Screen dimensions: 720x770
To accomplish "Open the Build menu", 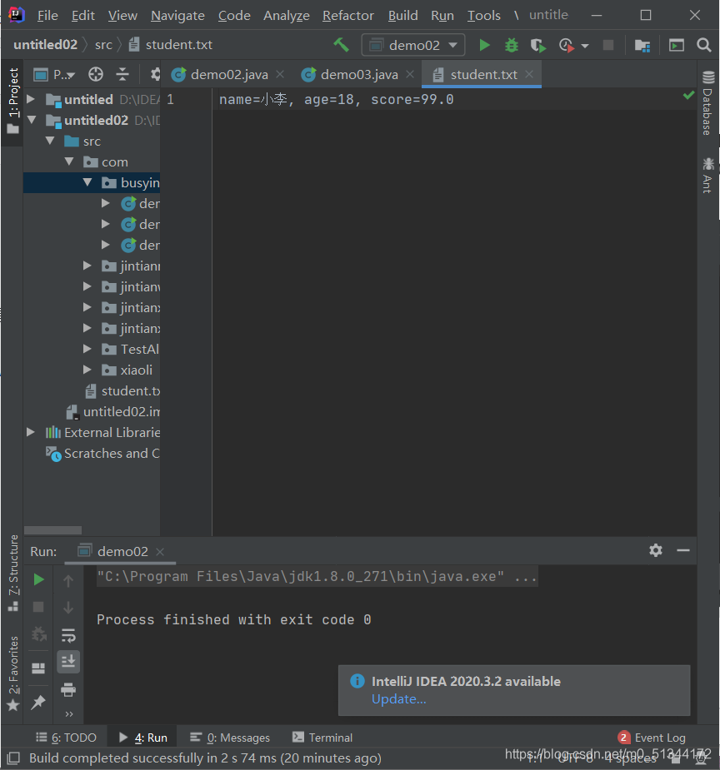I will coord(402,16).
